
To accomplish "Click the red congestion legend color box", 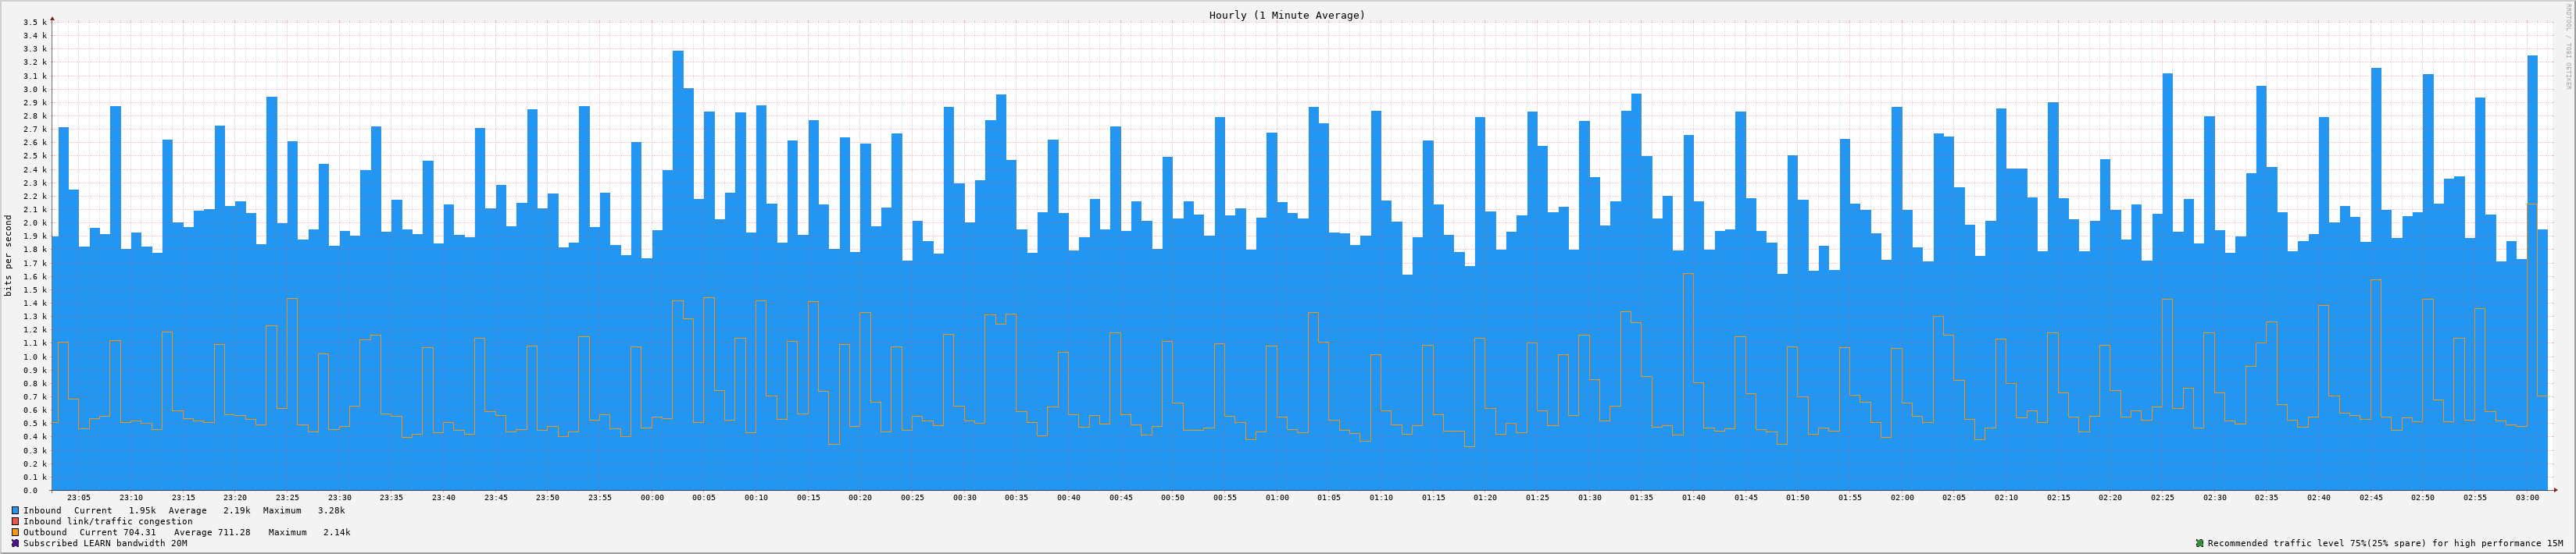I will point(15,521).
